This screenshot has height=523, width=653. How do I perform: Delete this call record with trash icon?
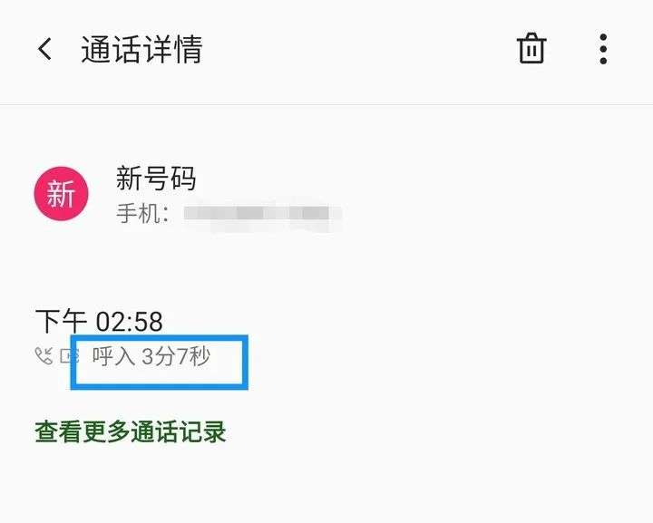point(531,48)
